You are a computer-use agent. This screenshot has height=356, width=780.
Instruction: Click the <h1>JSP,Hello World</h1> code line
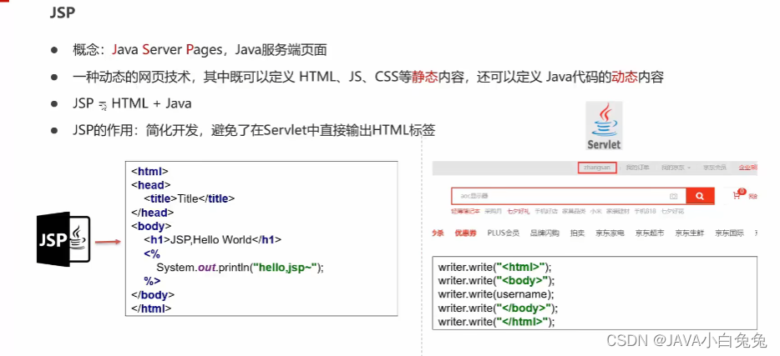[x=212, y=240]
